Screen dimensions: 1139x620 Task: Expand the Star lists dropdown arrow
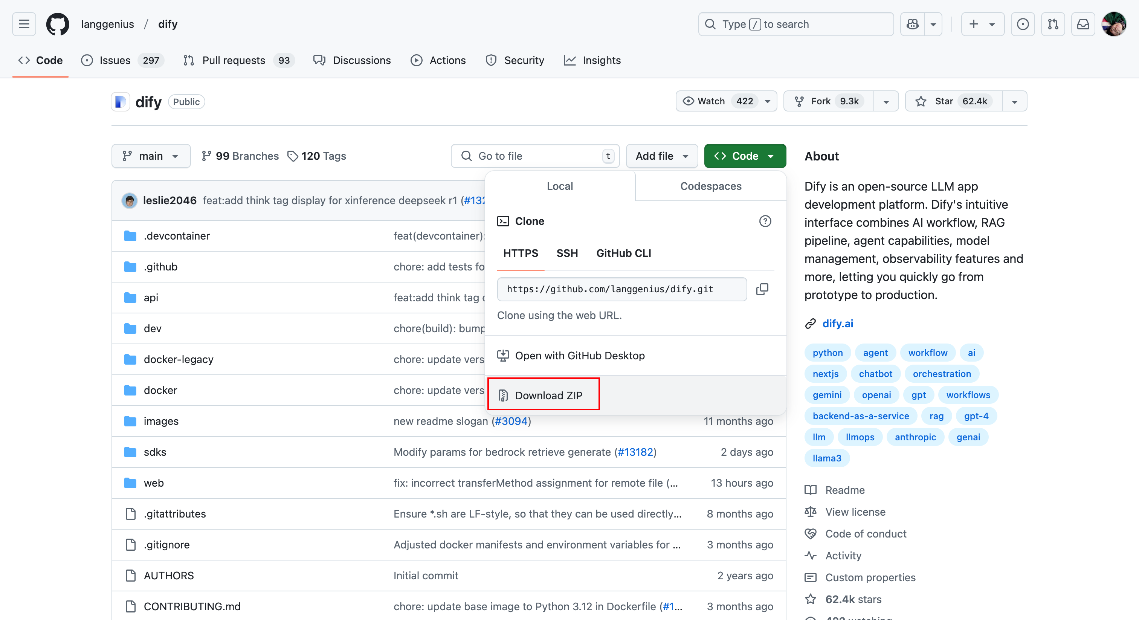point(1015,101)
